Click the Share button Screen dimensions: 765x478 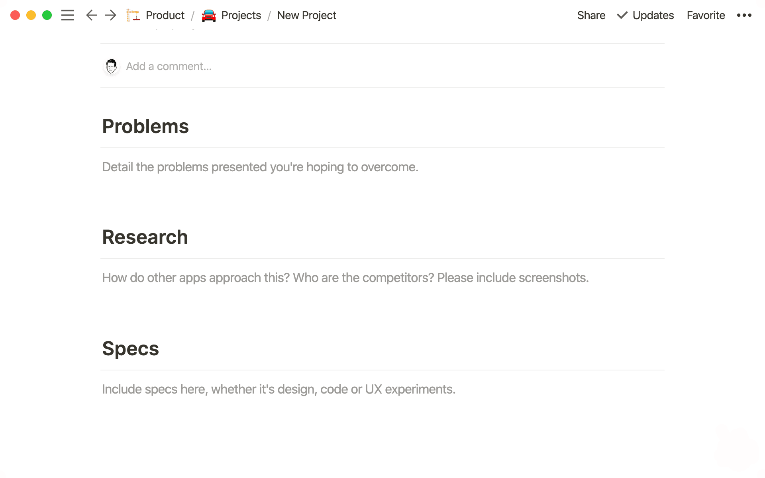[x=591, y=15]
